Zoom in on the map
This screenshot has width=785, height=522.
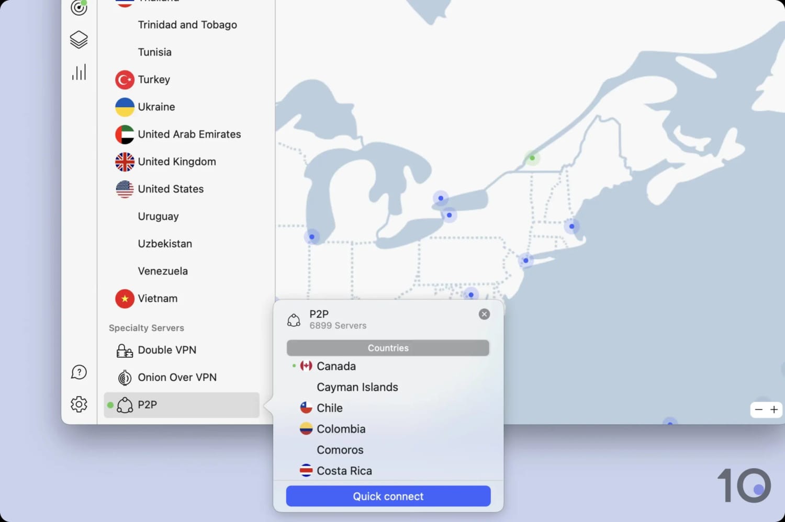pos(775,410)
